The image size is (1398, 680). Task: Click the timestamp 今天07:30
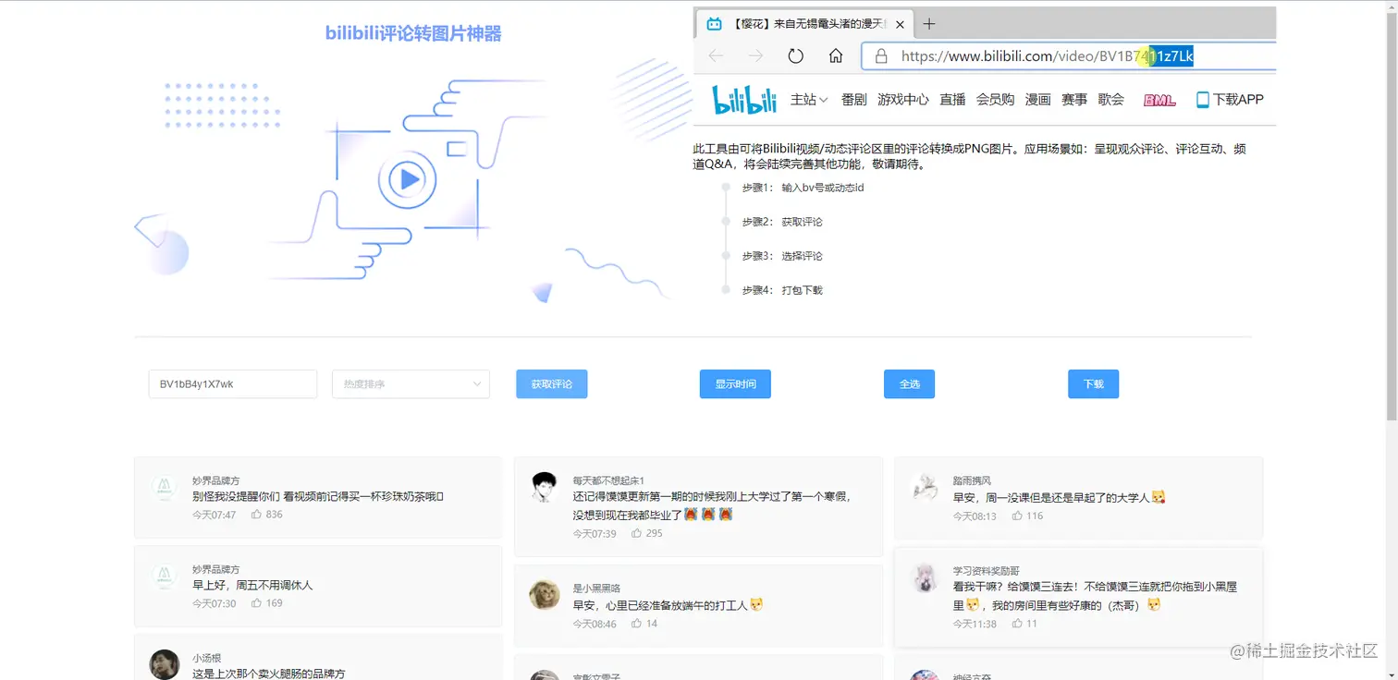(215, 603)
